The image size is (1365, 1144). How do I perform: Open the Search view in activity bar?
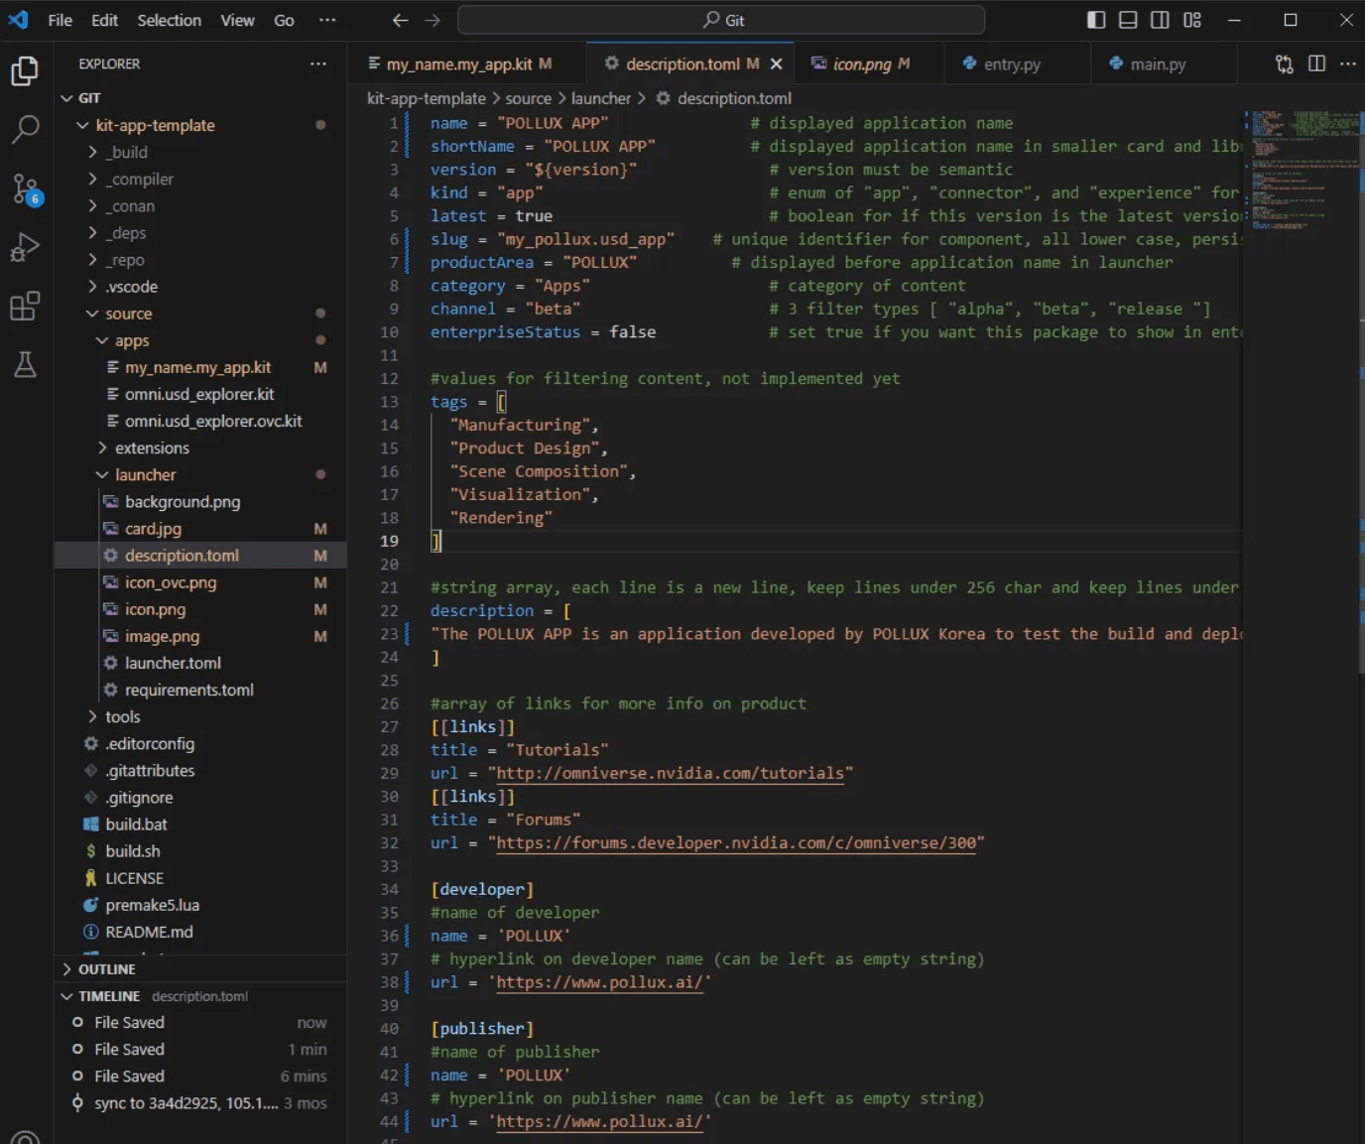(25, 129)
